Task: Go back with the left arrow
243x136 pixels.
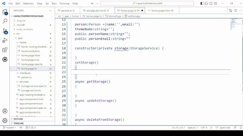Action: 92,3
